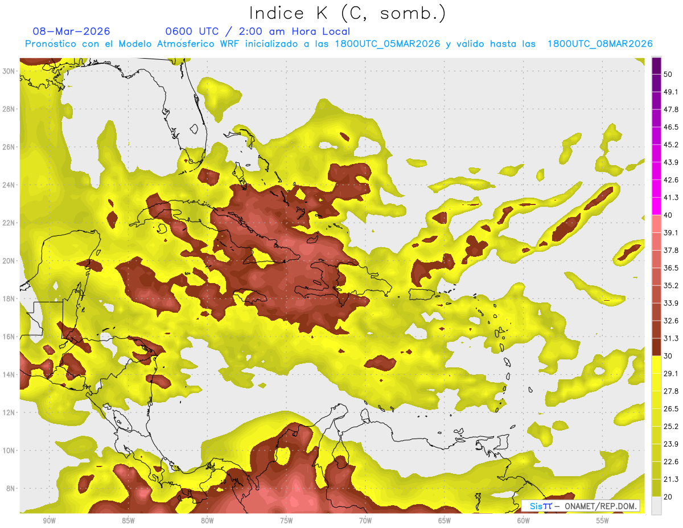Click the '14N' latitude label

tap(9, 374)
